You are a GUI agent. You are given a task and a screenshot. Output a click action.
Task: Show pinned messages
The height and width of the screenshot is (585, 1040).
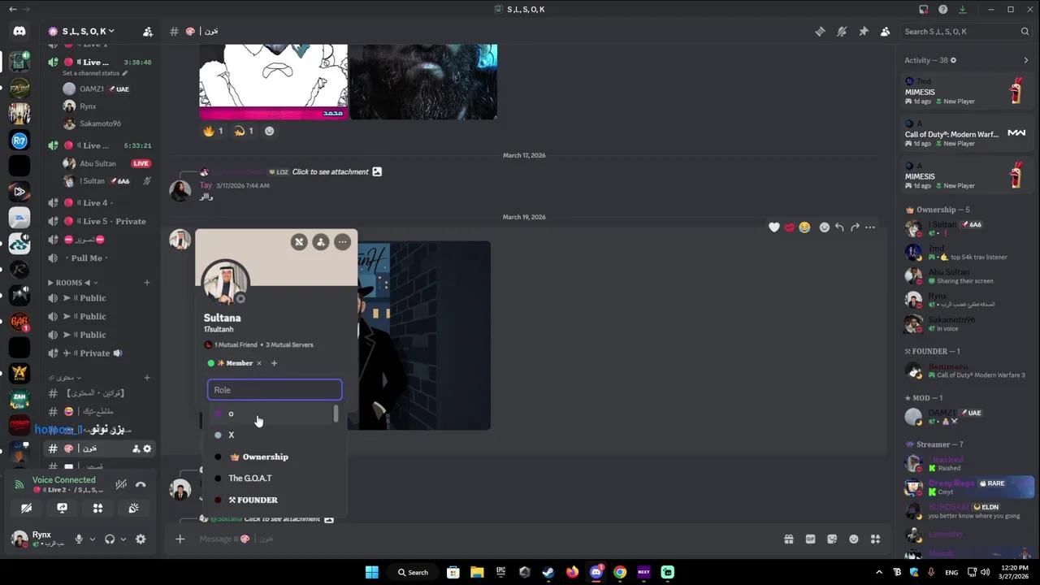[864, 31]
